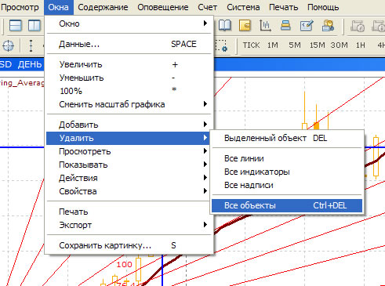Select Увеличить to zoom in

(129, 64)
